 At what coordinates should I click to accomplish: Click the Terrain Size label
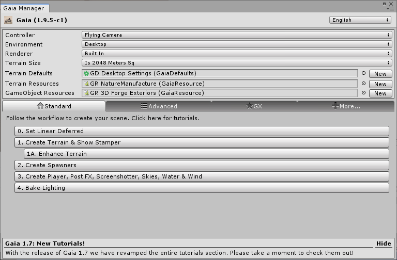coord(23,63)
